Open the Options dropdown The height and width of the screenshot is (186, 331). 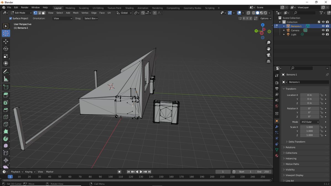[266, 18]
